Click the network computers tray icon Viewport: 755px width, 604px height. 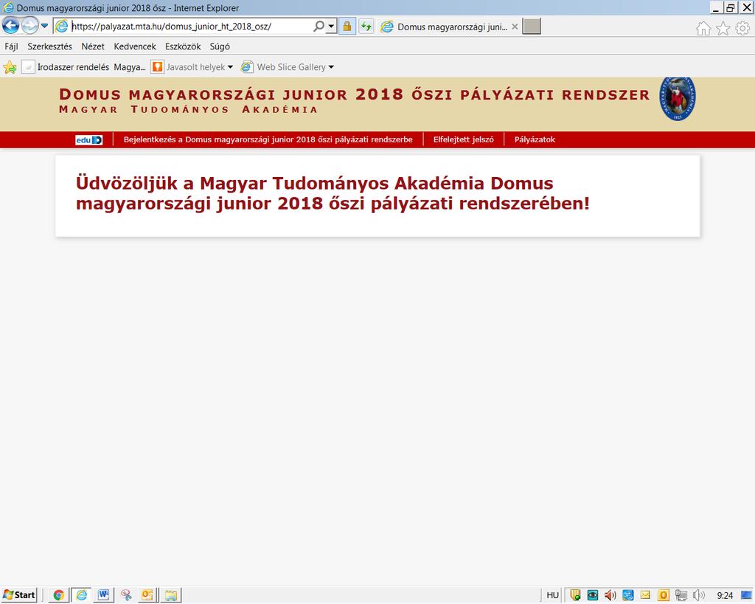pyautogui.click(x=628, y=595)
